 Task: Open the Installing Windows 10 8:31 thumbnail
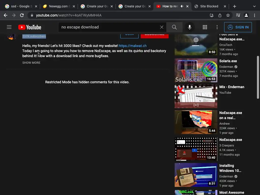[x=196, y=175]
